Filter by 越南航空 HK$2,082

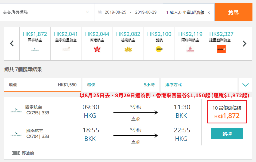[128, 44]
